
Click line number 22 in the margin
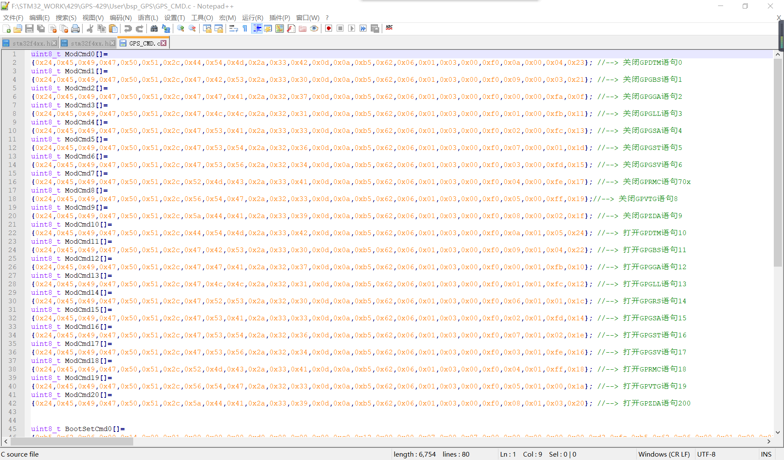[x=12, y=233]
